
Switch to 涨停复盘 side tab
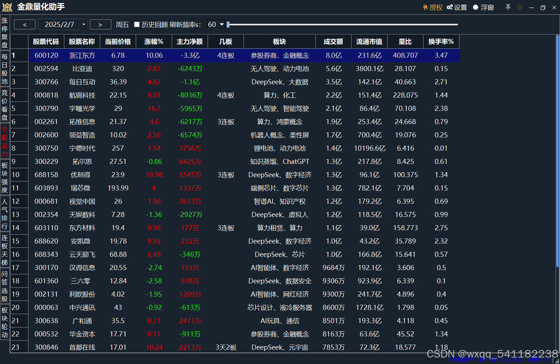coord(5,33)
